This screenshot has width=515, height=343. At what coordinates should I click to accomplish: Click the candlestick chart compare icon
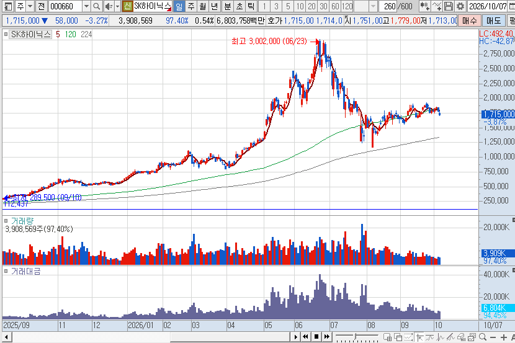[424, 6]
